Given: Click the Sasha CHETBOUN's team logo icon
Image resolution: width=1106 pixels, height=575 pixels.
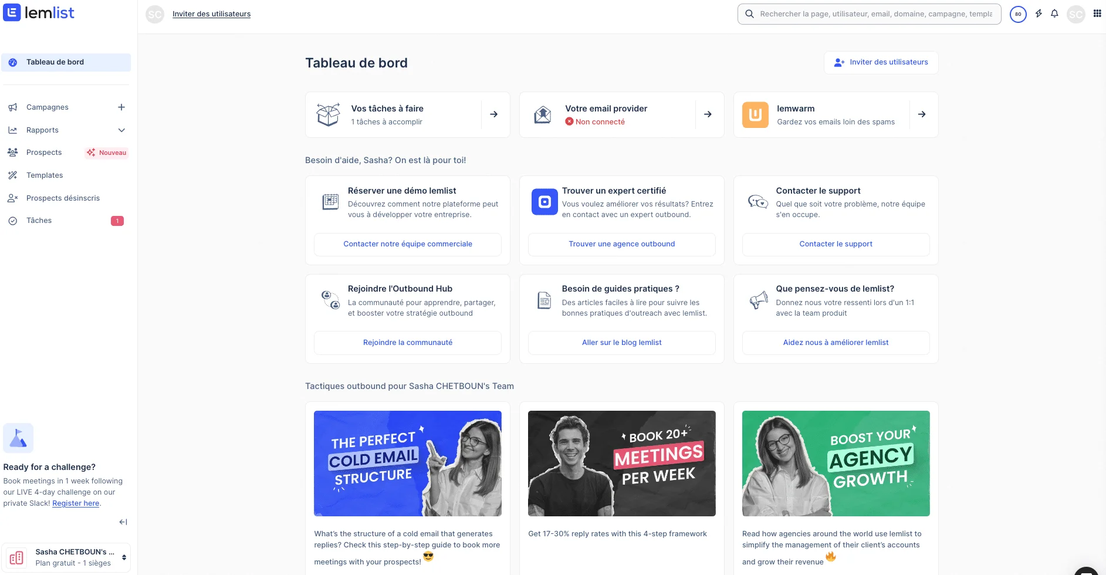Looking at the screenshot, I should (16, 557).
